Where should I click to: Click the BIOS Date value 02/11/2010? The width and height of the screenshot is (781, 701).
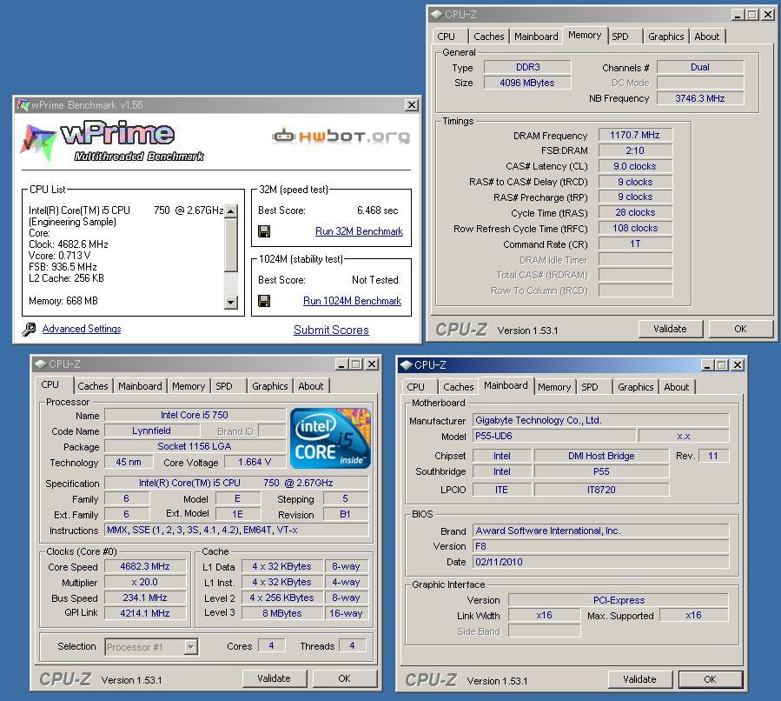tap(600, 562)
